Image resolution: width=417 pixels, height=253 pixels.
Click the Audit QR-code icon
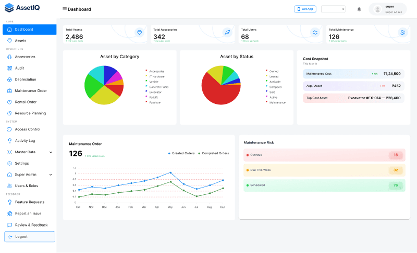[9, 68]
